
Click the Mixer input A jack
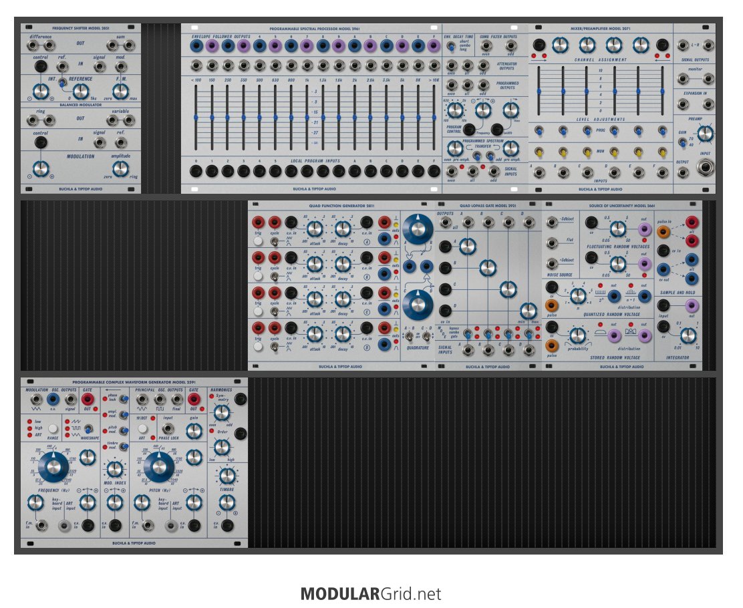click(x=539, y=172)
